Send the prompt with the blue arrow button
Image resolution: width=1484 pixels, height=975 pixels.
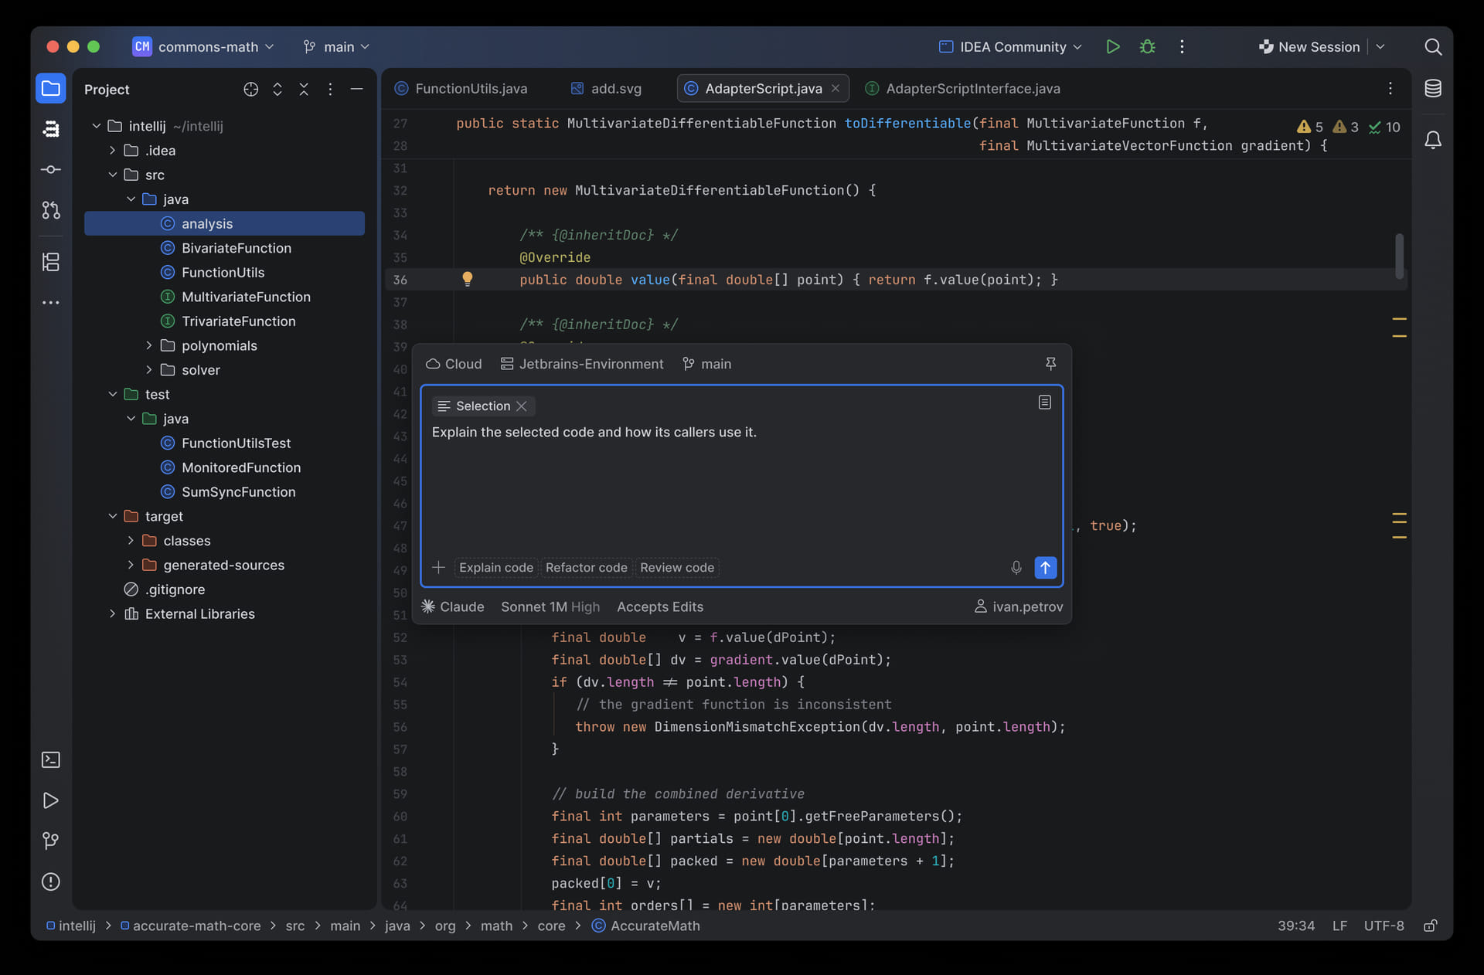pyautogui.click(x=1045, y=568)
